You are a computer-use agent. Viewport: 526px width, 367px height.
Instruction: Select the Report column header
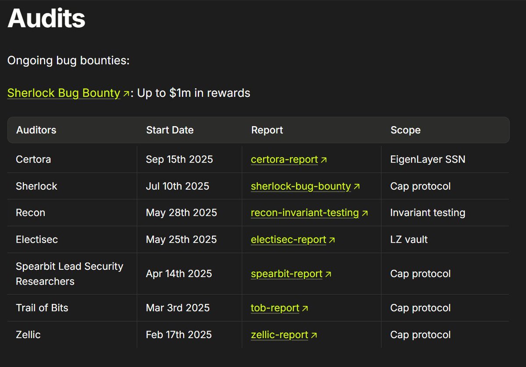267,130
